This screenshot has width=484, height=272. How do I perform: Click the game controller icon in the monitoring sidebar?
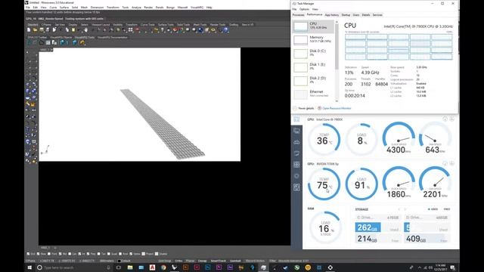click(296, 142)
